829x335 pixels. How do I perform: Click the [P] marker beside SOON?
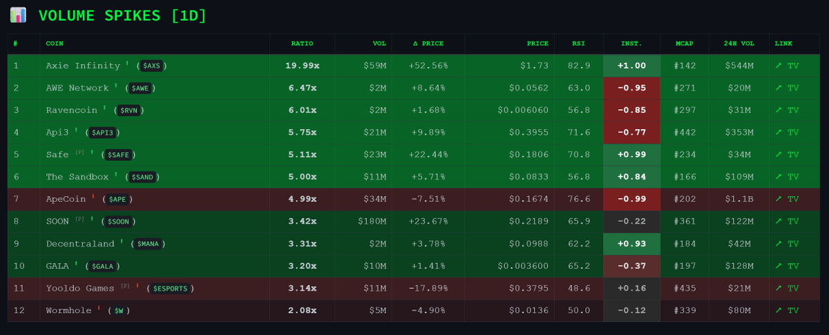click(79, 220)
